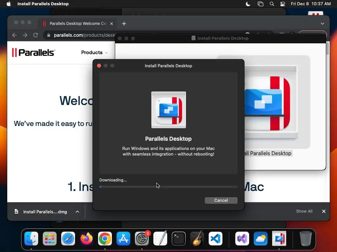
Task: Click Install Parallels Desktop icon in Dock
Action: pos(279,239)
